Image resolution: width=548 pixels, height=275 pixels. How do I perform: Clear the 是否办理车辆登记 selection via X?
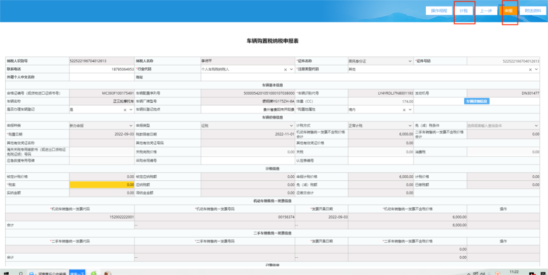[125, 109]
